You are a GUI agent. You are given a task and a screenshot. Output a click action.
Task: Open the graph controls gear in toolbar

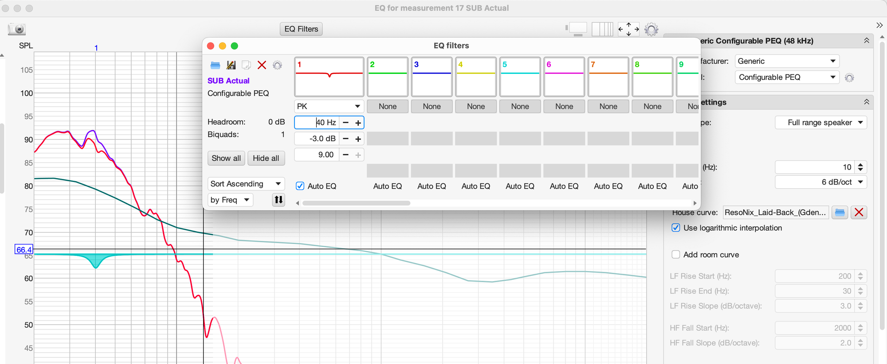pos(651,29)
